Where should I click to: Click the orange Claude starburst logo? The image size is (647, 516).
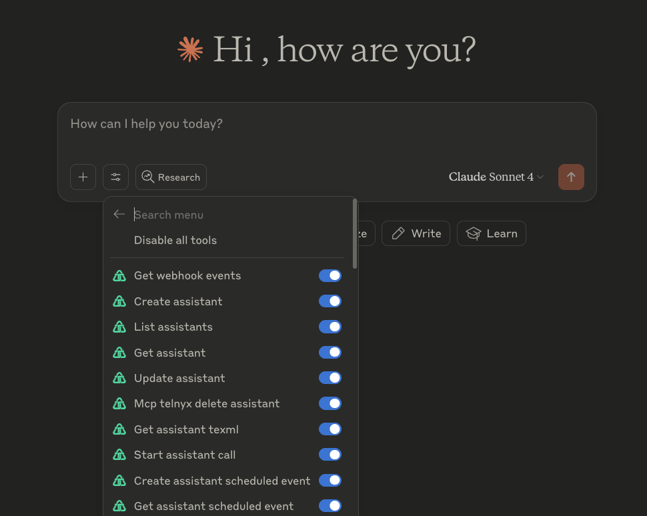click(190, 49)
